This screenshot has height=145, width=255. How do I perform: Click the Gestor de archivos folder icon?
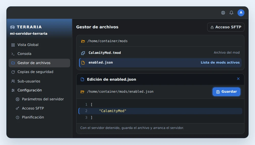point(13,63)
